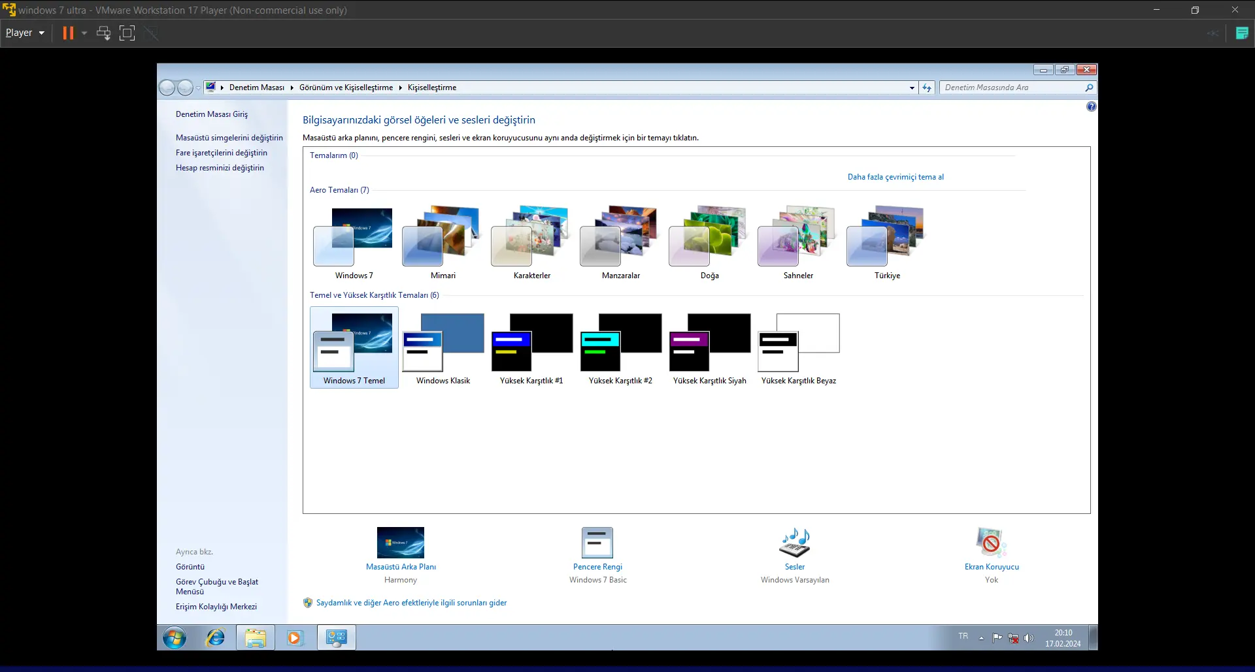Pause the virtual machine in VMware toolbar
The image size is (1255, 672).
tap(68, 33)
